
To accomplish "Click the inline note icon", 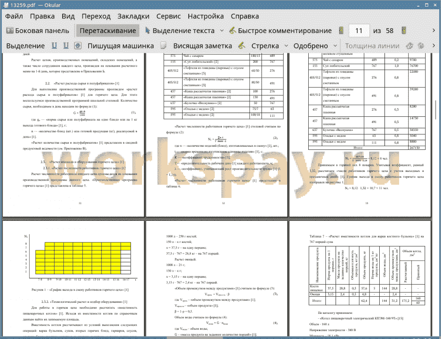I will click(x=164, y=45).
